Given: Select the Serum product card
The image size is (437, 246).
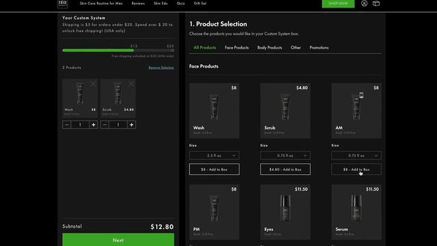Looking at the screenshot, I should 356,212.
